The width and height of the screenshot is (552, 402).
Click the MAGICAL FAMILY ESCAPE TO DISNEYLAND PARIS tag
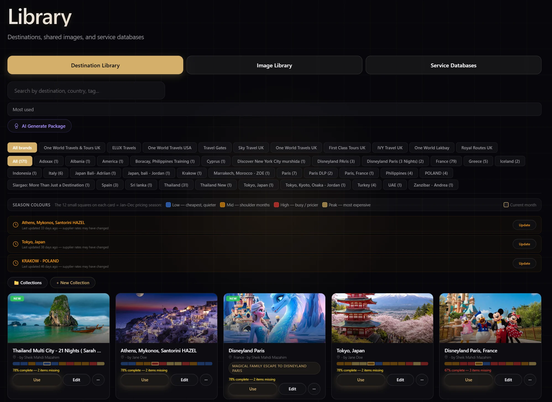coord(274,368)
